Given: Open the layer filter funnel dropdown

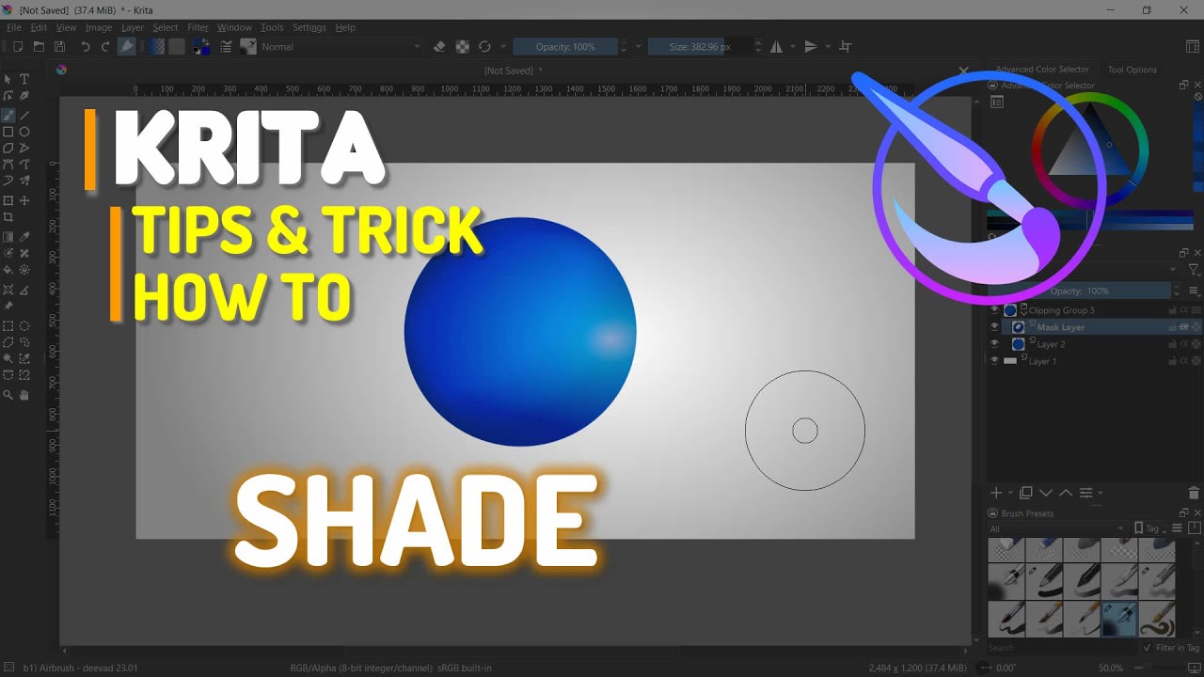Looking at the screenshot, I should [1194, 270].
